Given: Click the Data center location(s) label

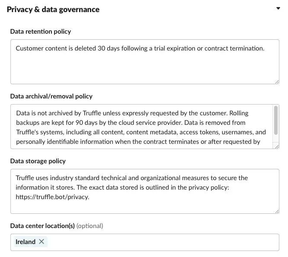Looking at the screenshot, I should tap(42, 225).
